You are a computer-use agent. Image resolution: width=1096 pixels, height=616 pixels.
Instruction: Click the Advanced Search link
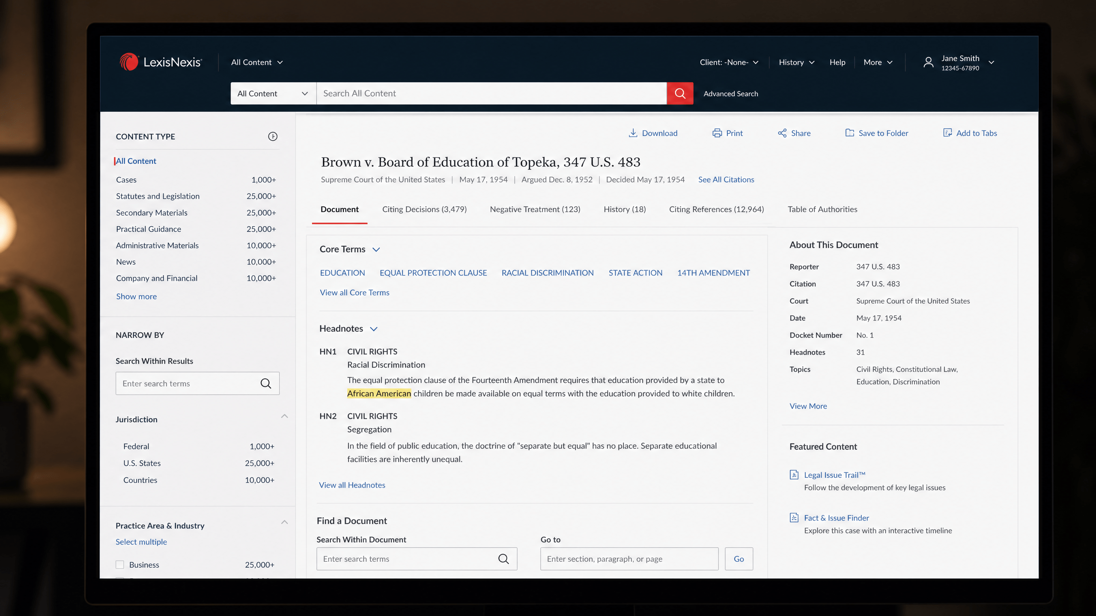pyautogui.click(x=730, y=94)
